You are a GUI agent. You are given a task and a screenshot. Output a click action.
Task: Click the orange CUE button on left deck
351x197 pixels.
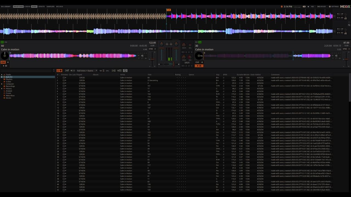3,62
